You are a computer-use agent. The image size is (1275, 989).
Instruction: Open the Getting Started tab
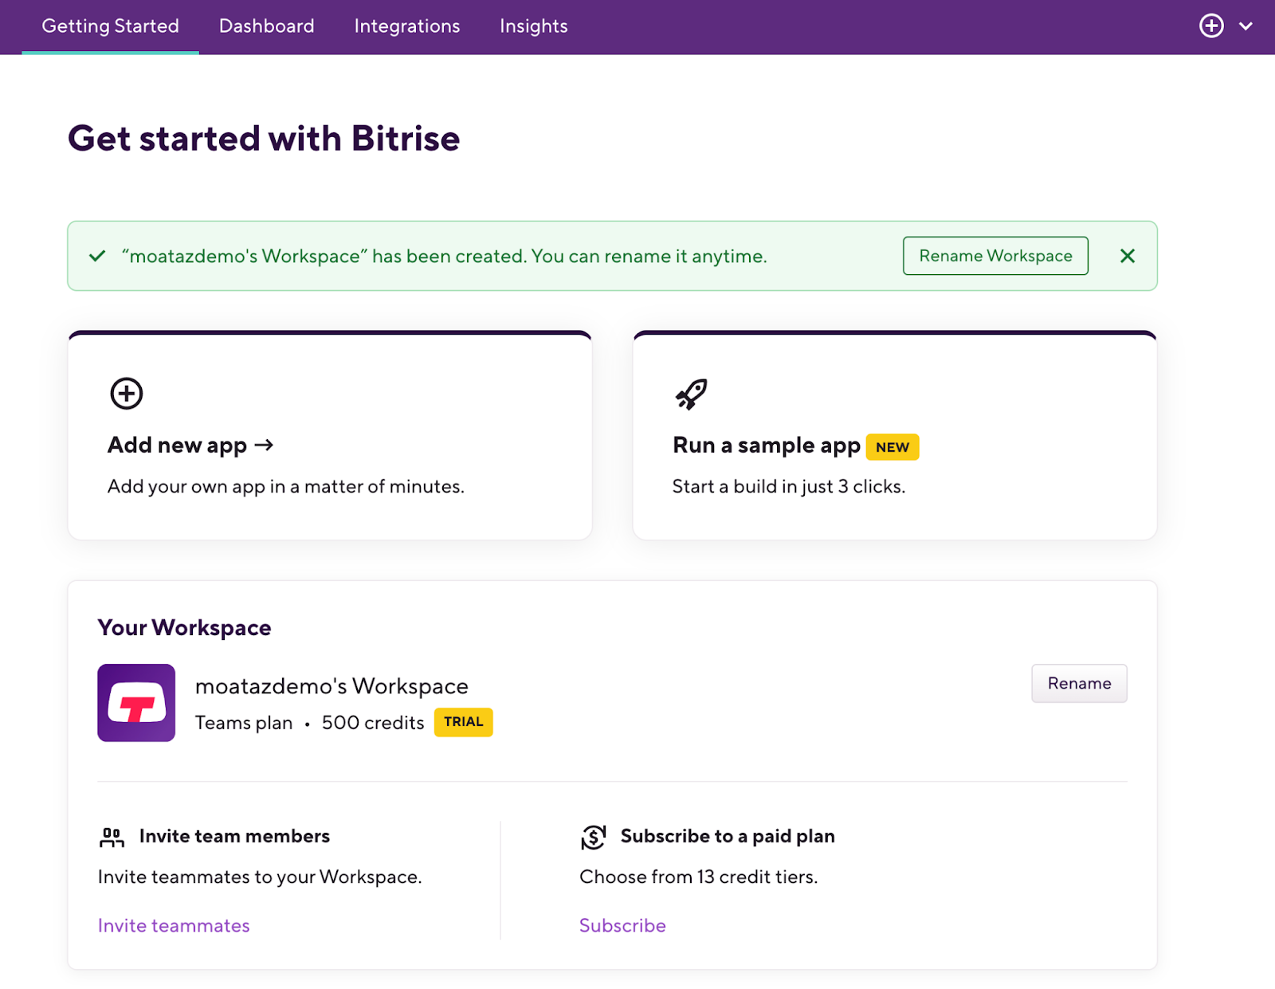pyautogui.click(x=110, y=26)
